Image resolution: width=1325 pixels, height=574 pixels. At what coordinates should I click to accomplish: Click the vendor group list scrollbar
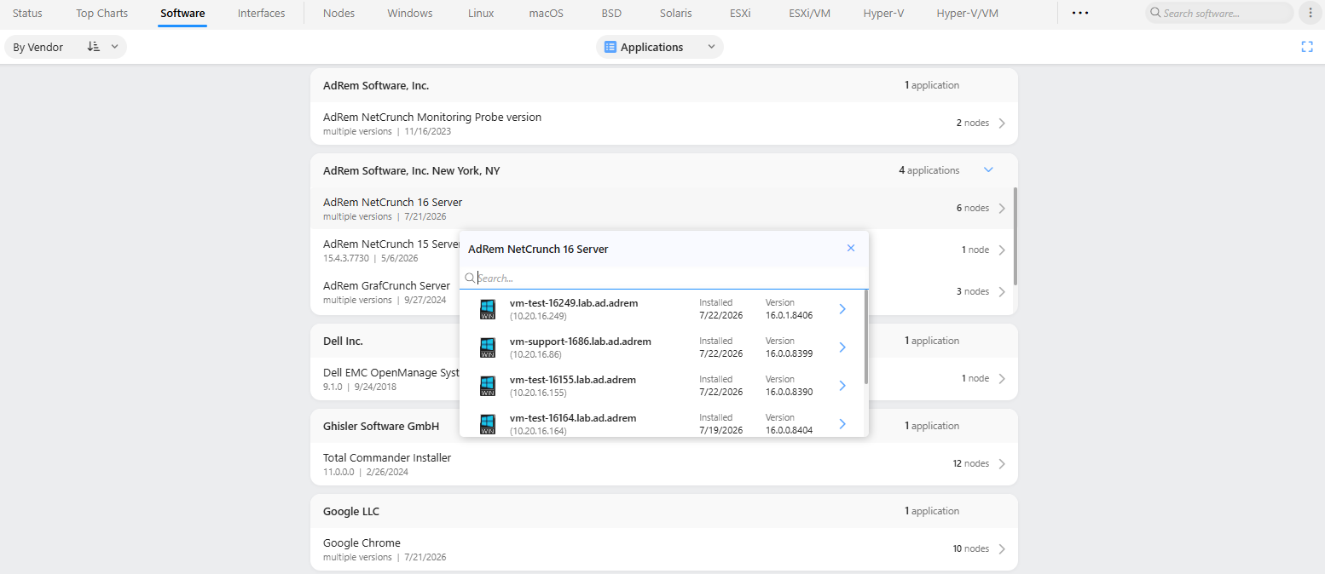(1015, 236)
